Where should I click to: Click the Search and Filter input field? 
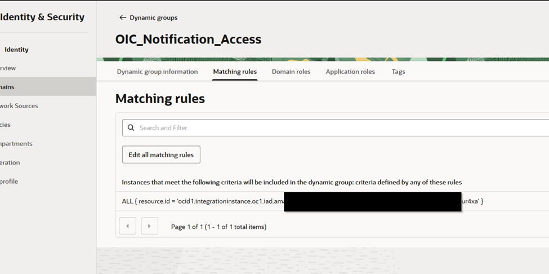338,128
